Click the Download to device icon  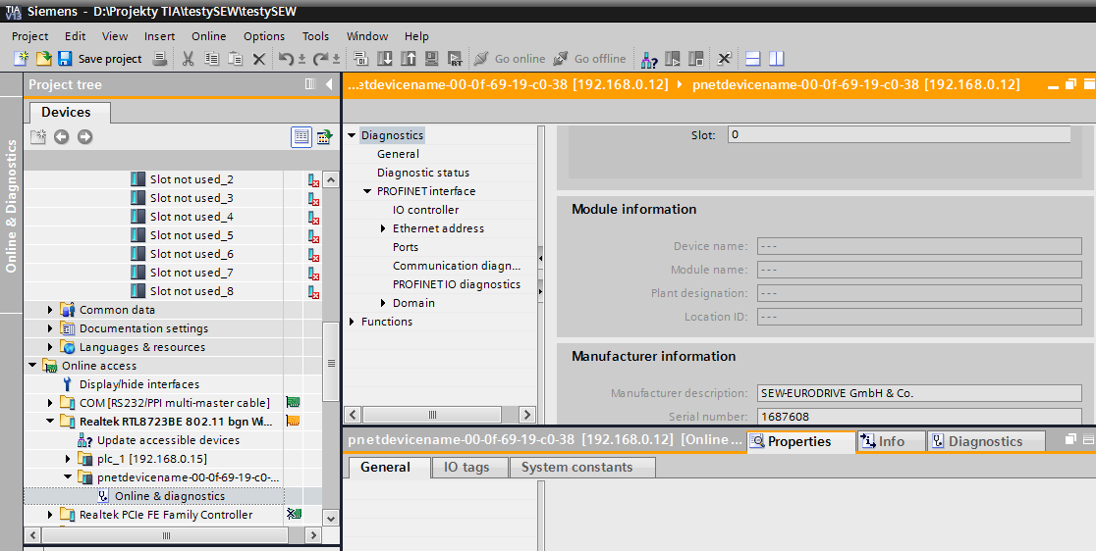(384, 59)
